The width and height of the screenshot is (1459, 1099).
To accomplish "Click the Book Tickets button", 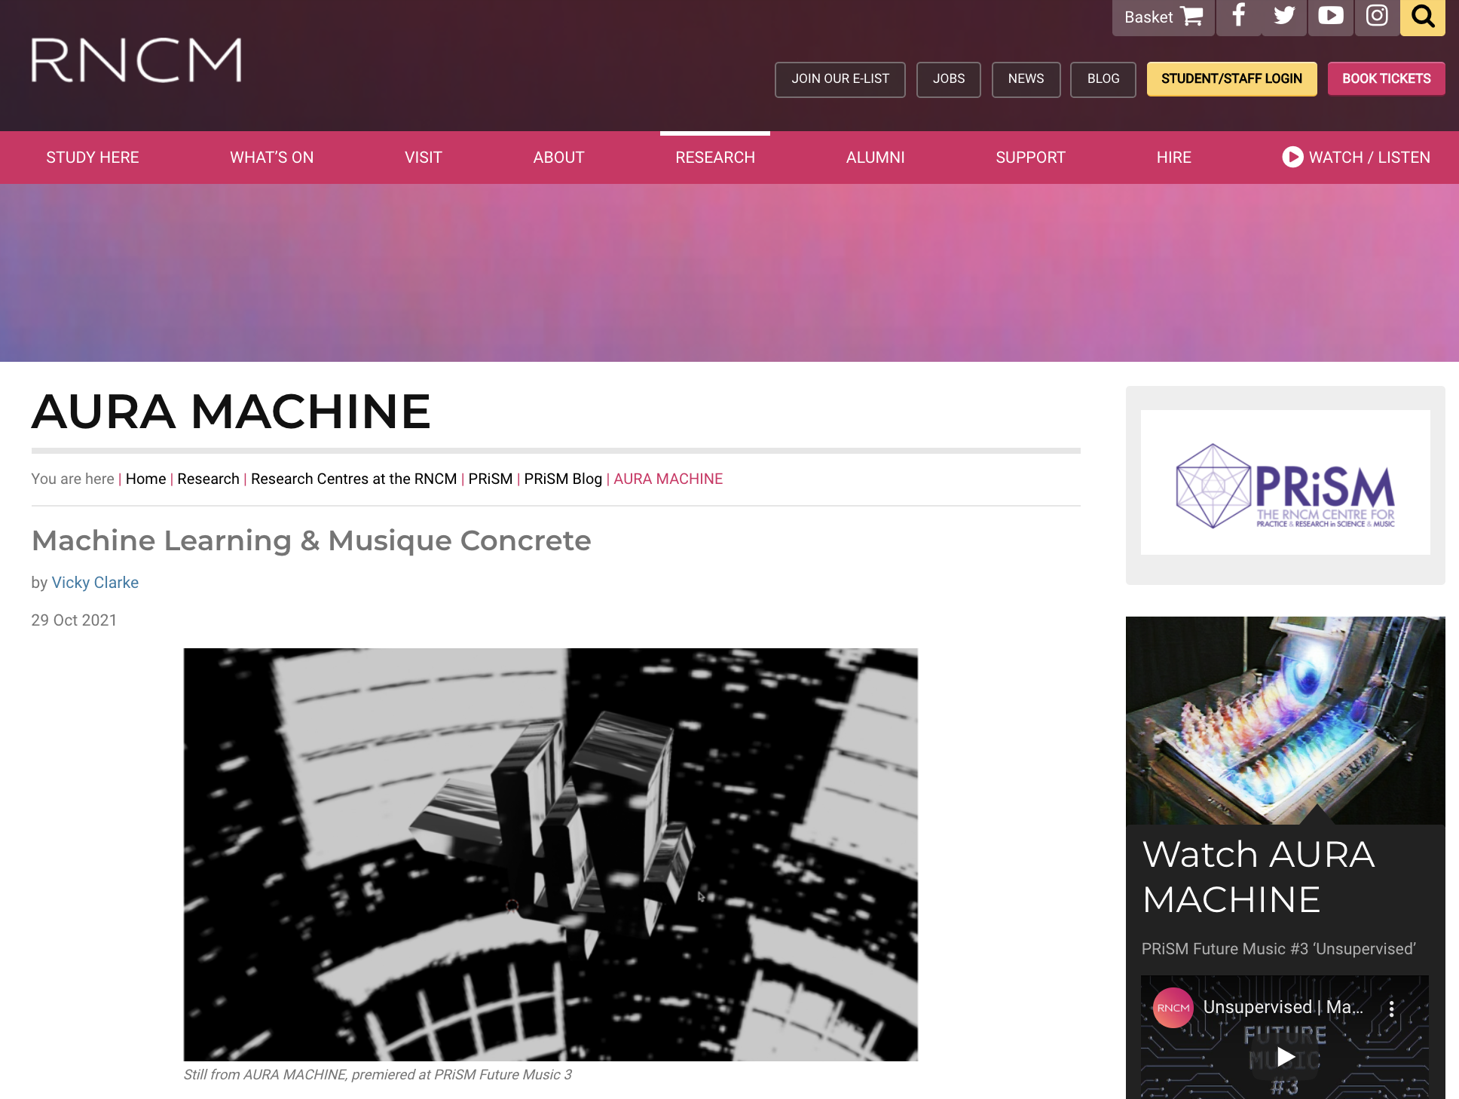I will click(1386, 78).
